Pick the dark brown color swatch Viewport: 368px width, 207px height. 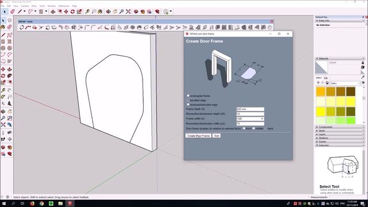point(351,92)
